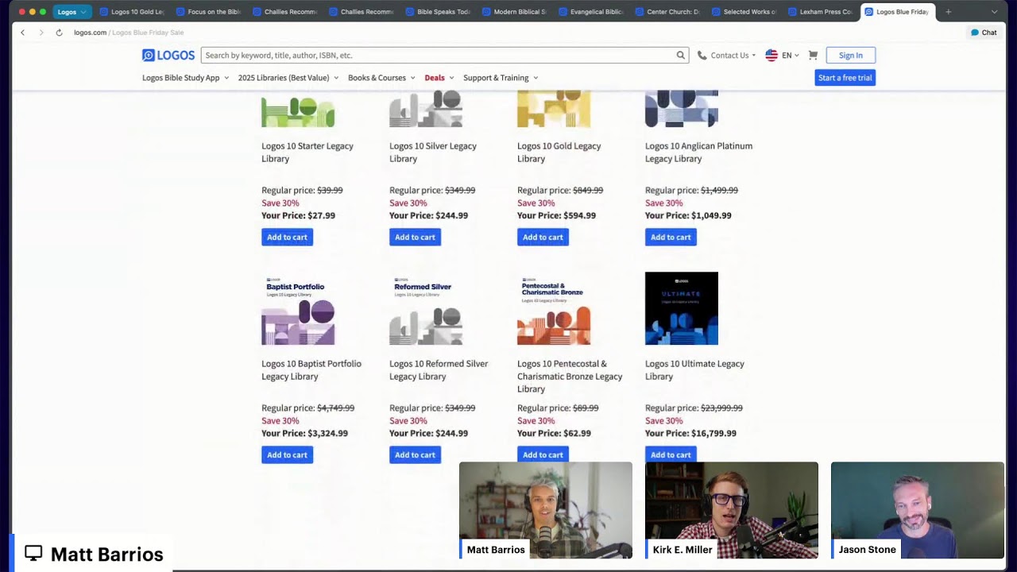Add Logos 10 Starter Legacy Library to cart

[x=287, y=238]
